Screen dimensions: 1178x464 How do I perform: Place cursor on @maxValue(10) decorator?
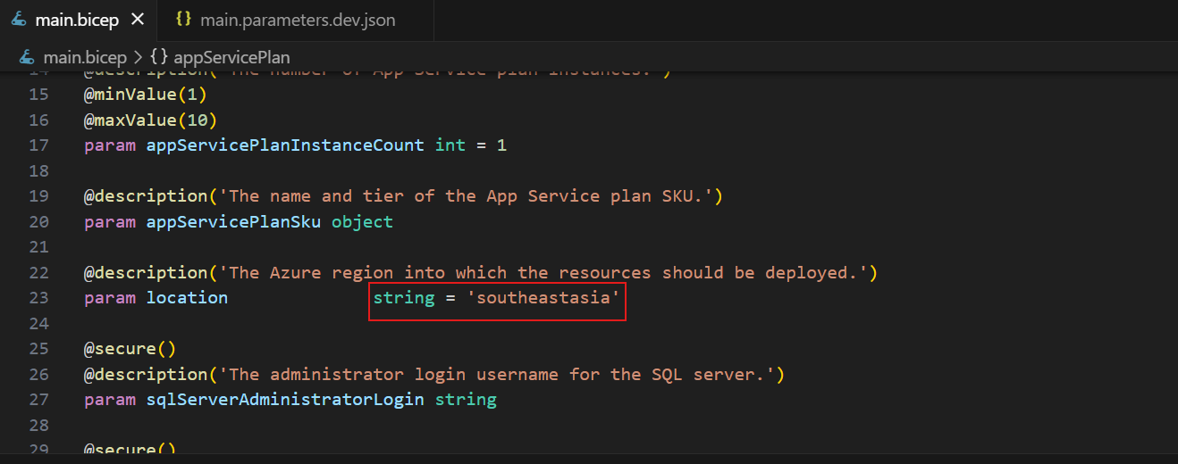click(151, 120)
